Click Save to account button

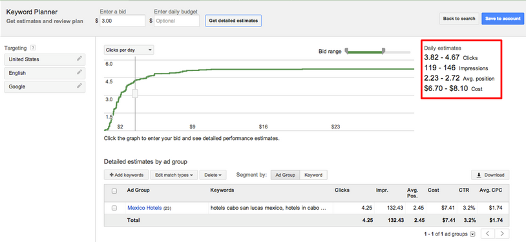tap(503, 19)
